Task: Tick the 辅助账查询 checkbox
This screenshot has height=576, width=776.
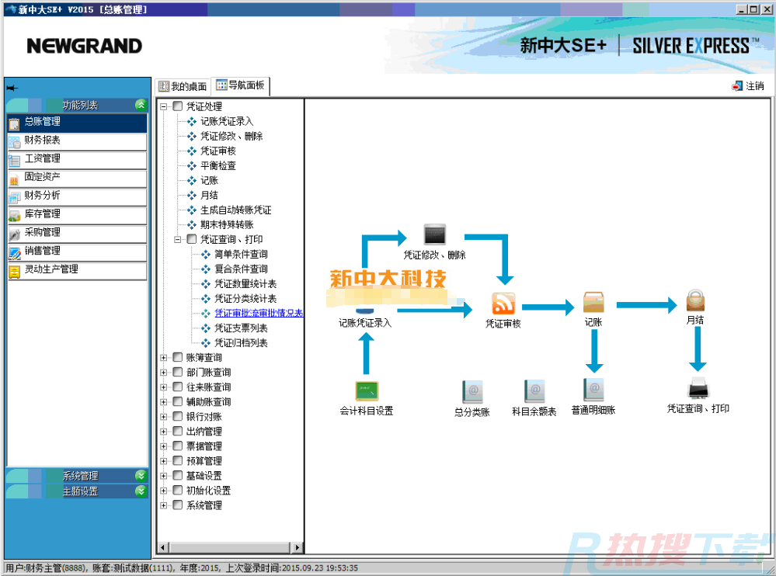Action: (x=178, y=402)
